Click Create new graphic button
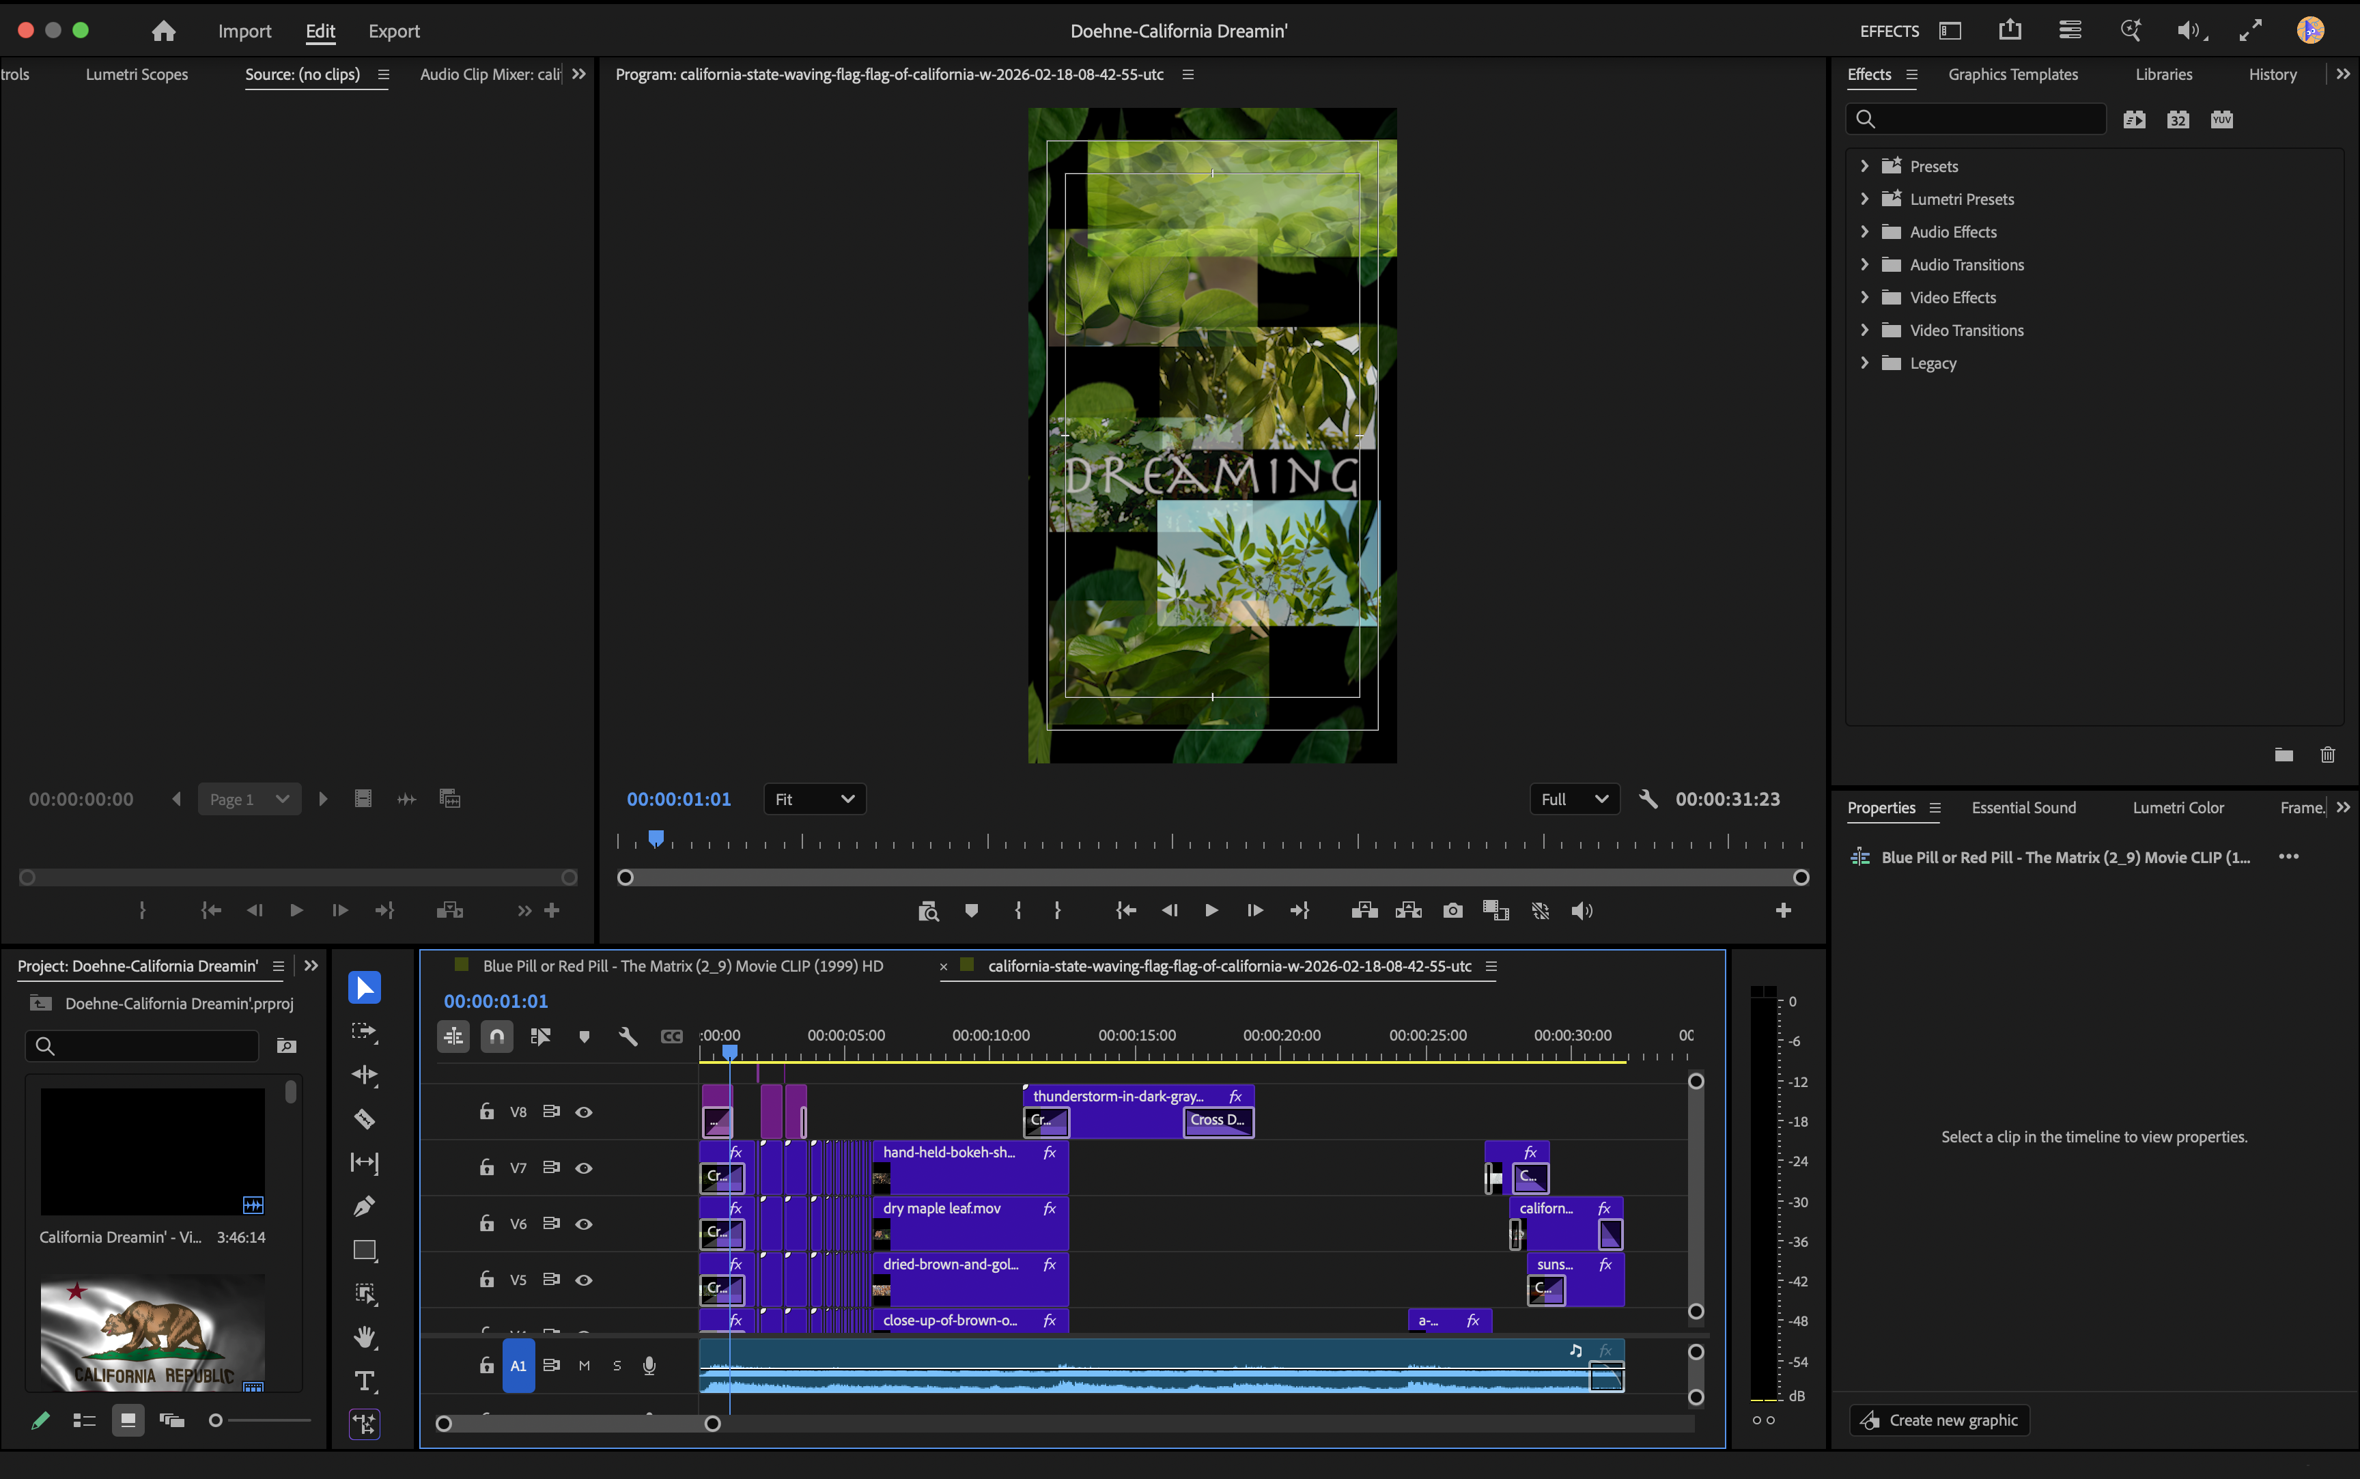The width and height of the screenshot is (2360, 1479). click(x=1939, y=1420)
